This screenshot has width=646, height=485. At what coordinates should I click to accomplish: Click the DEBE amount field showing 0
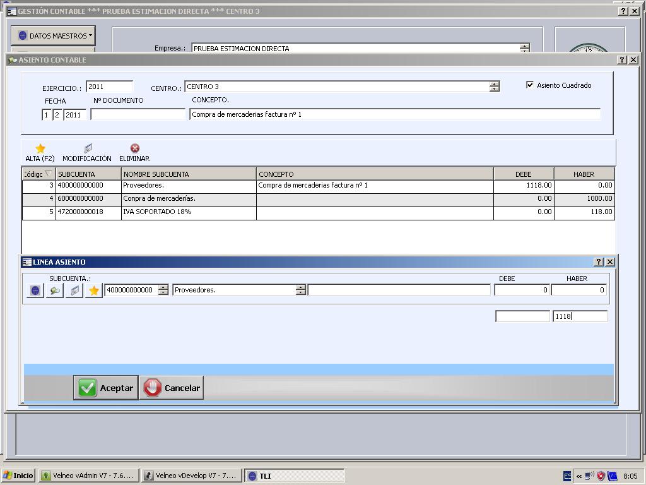tap(522, 290)
